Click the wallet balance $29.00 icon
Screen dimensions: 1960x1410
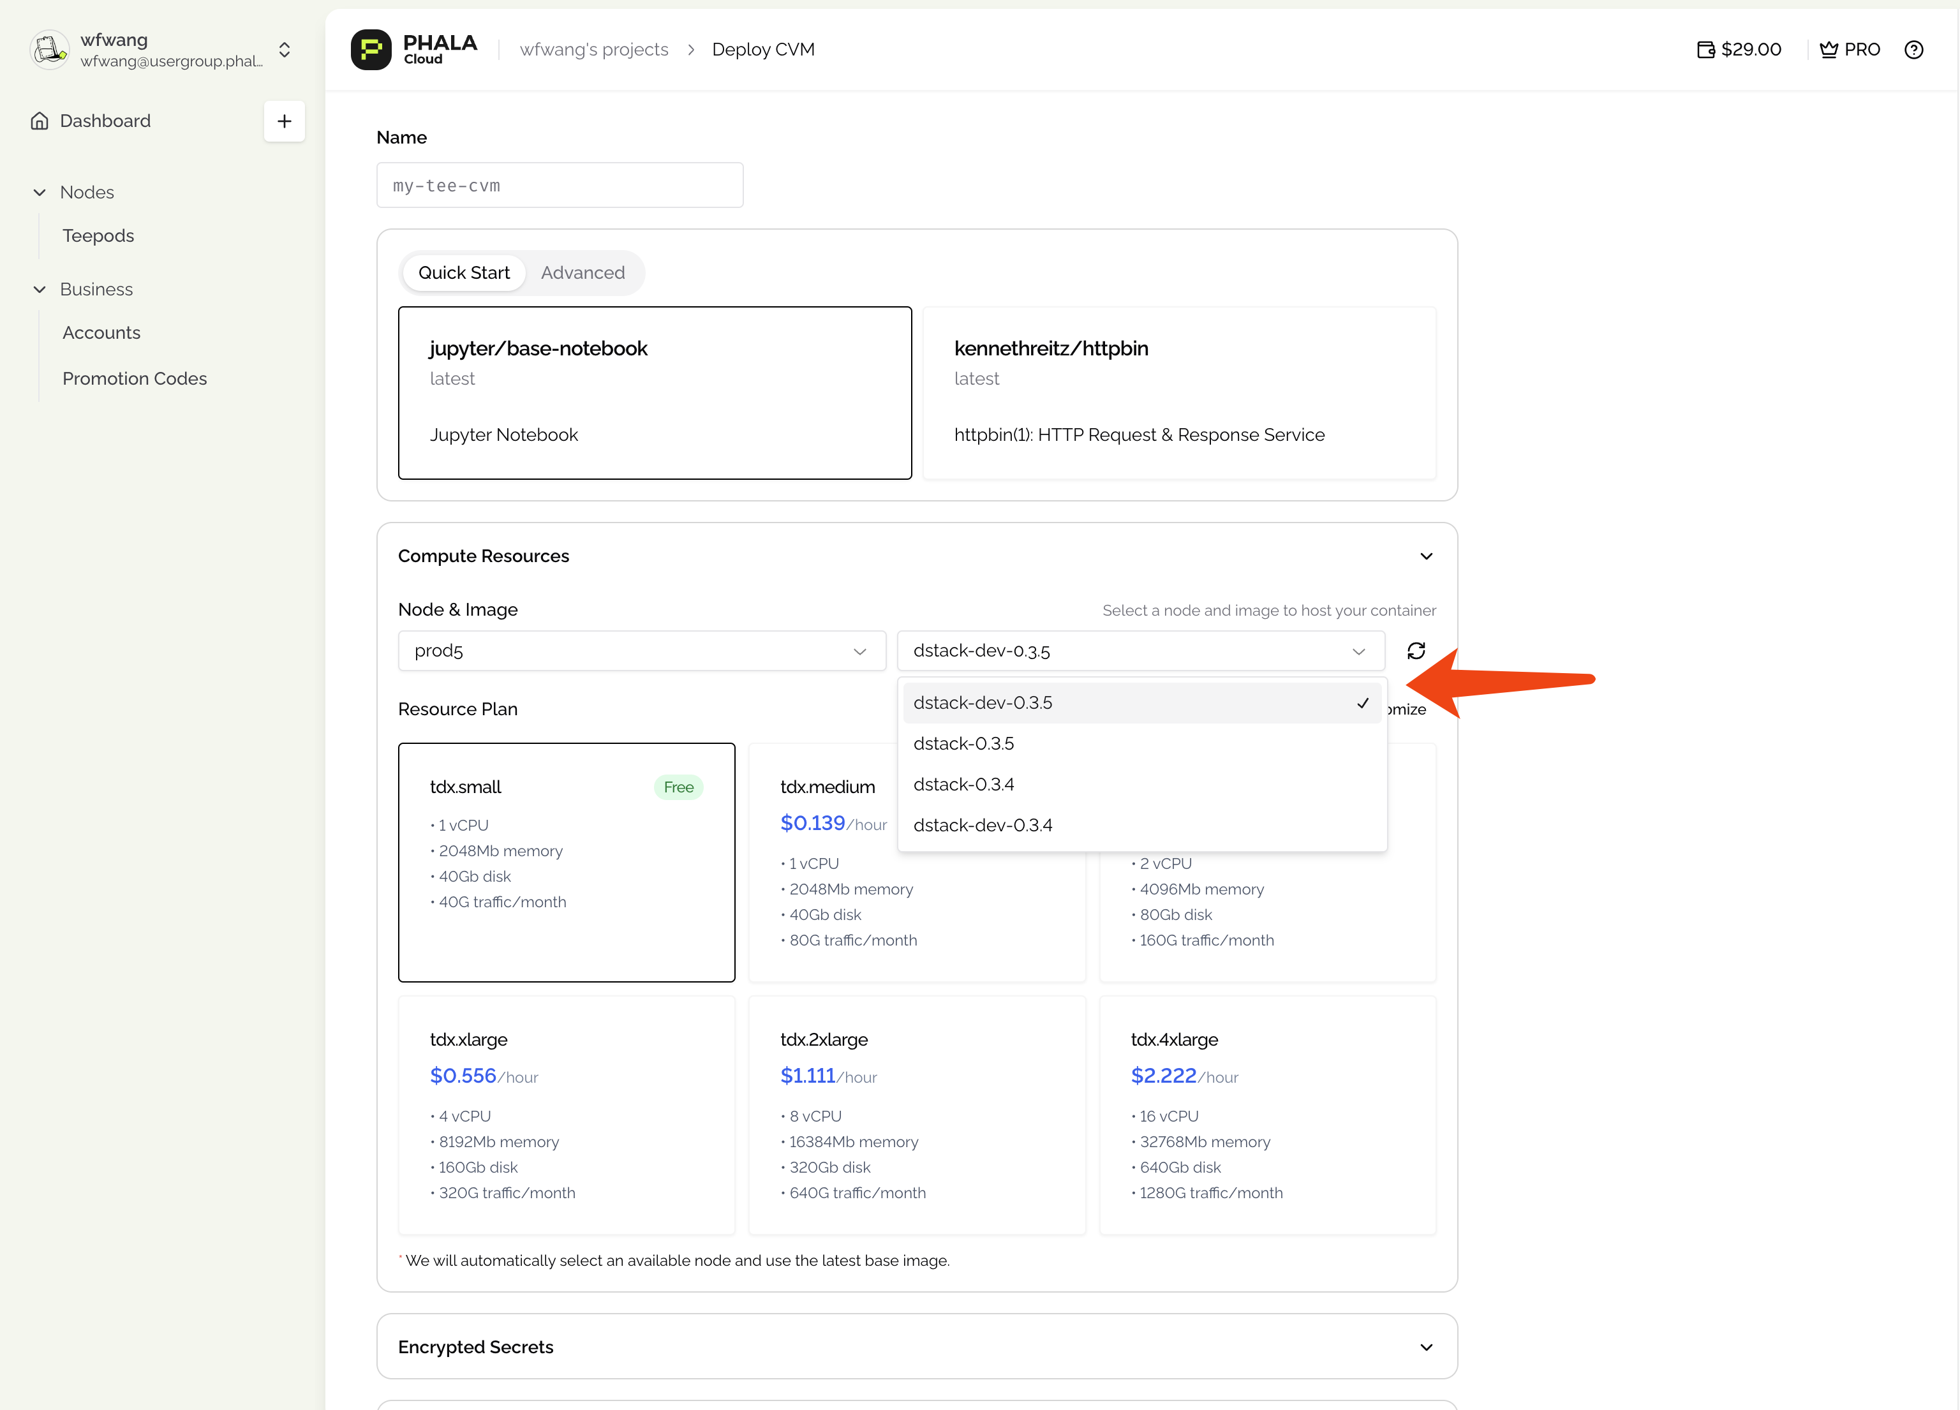click(x=1705, y=49)
